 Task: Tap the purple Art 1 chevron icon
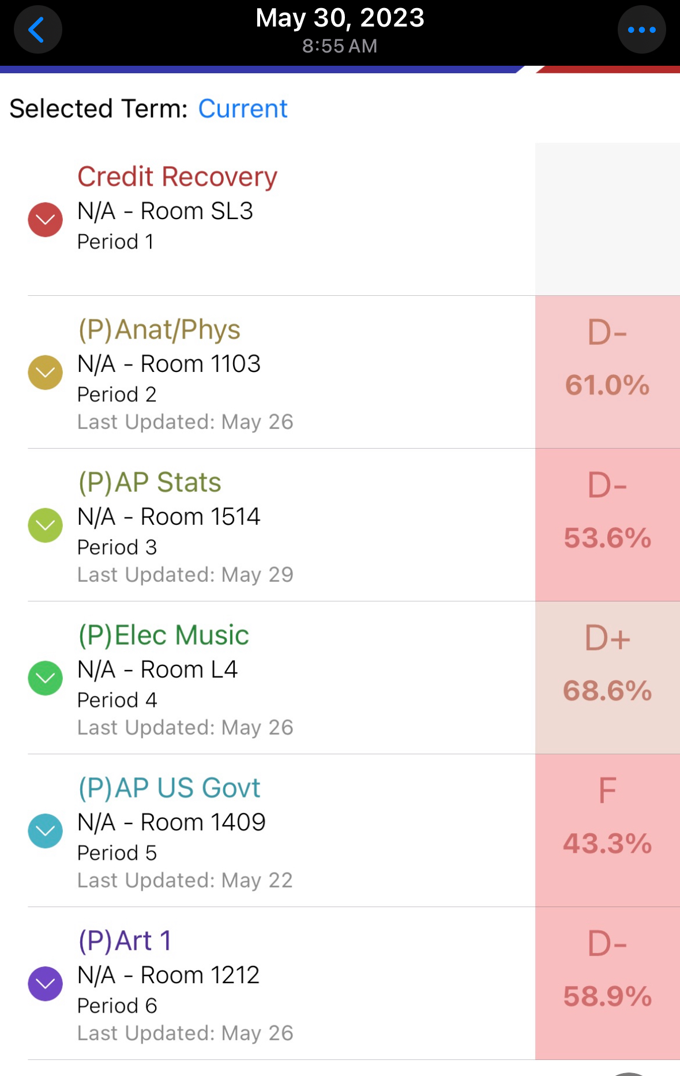click(46, 984)
